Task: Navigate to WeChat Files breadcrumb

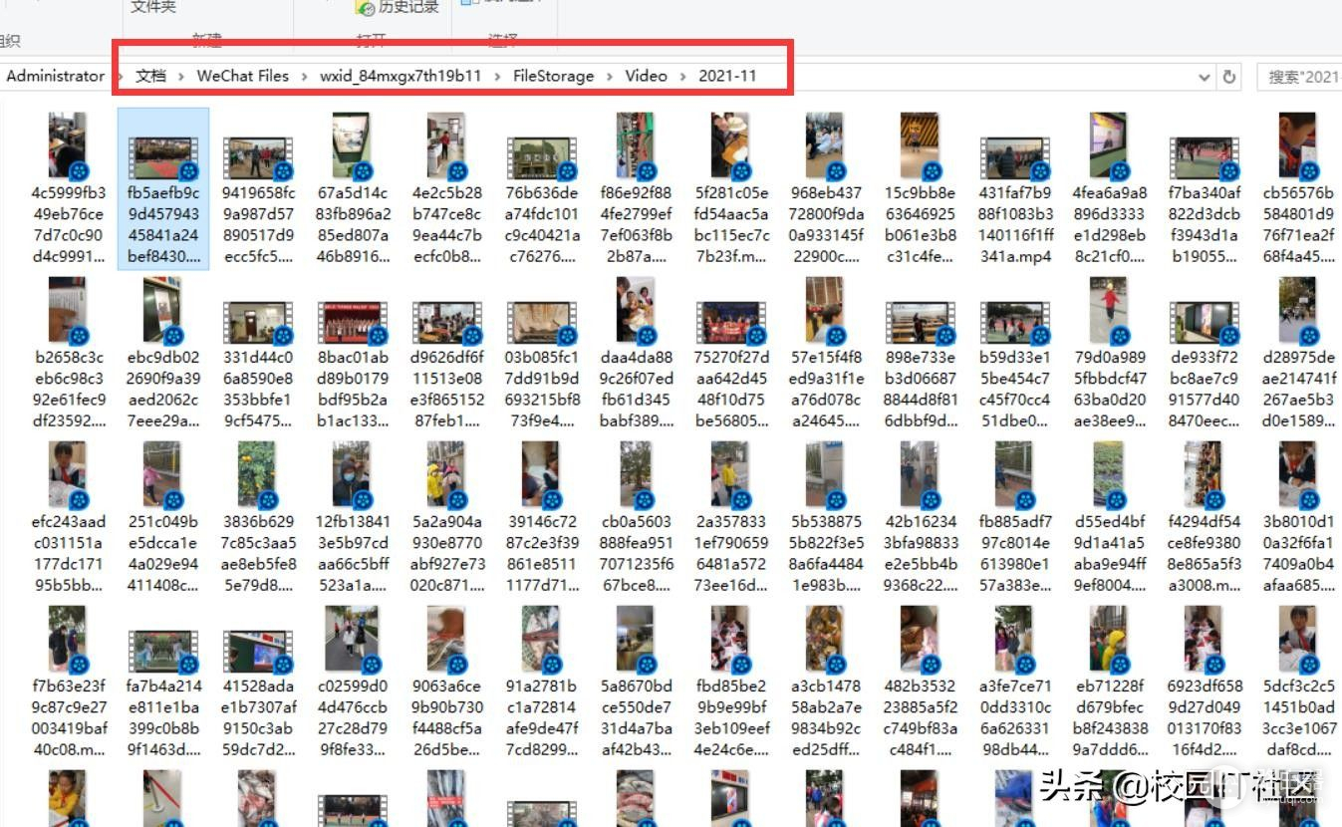Action: click(242, 76)
